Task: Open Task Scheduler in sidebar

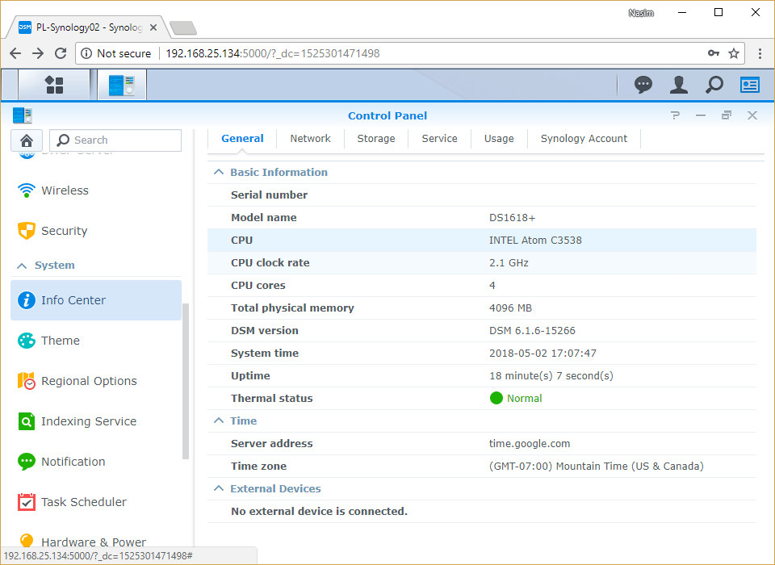Action: tap(96, 502)
